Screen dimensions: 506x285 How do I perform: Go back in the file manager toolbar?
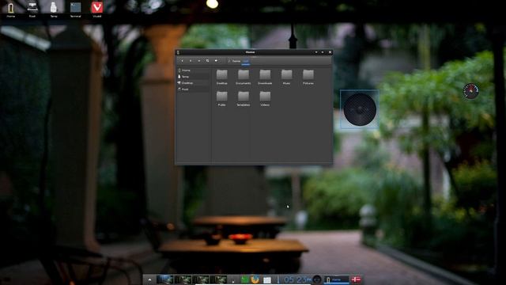tap(182, 61)
